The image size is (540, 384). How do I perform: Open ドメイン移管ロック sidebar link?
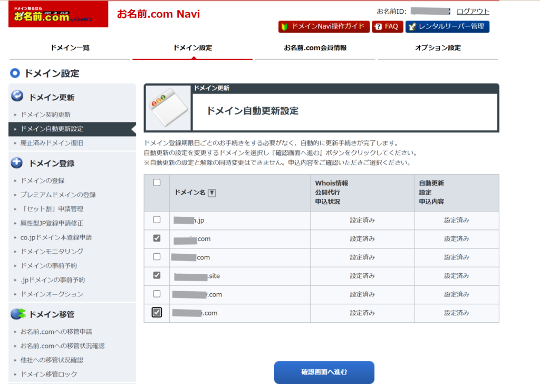coord(49,374)
